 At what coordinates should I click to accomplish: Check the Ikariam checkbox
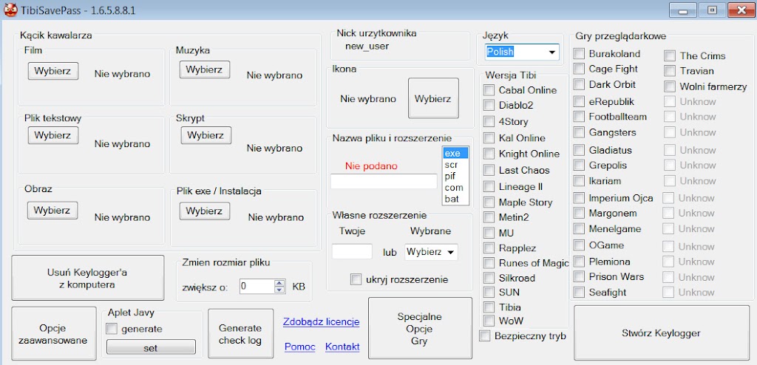579,181
